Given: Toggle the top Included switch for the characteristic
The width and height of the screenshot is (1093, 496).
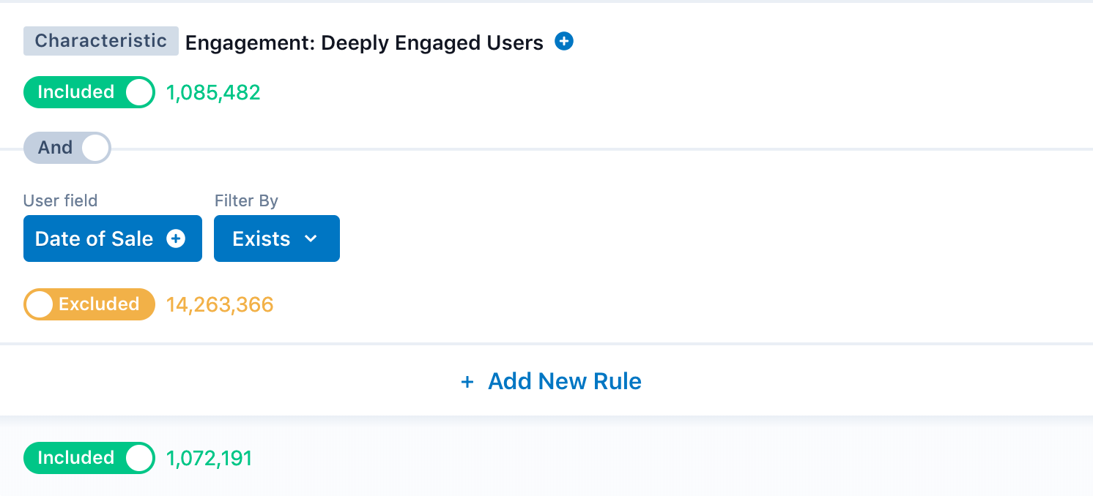Looking at the screenshot, I should point(89,92).
